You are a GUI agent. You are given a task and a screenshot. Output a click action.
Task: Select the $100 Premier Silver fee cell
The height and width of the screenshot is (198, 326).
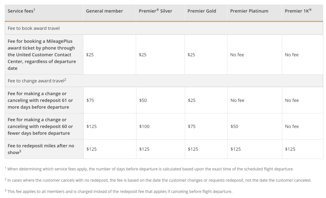point(144,126)
